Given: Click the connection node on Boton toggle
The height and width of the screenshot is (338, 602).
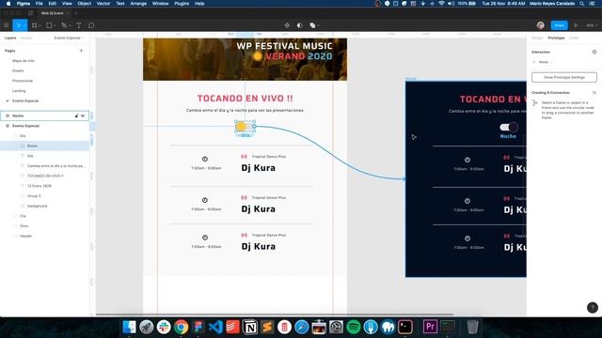Looking at the screenshot, I should coord(254,126).
